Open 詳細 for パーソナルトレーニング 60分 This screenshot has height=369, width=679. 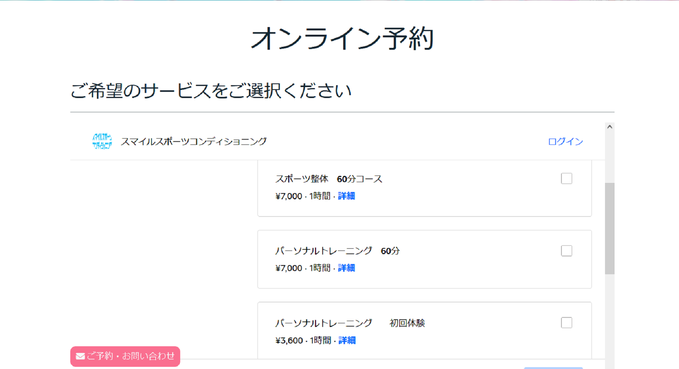(346, 268)
